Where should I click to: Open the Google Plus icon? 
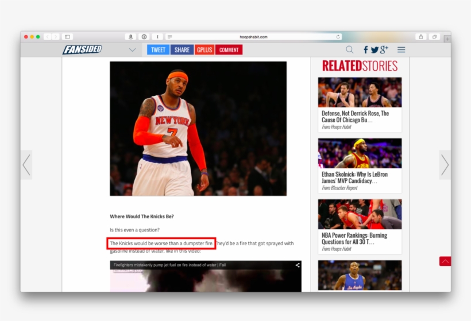384,49
